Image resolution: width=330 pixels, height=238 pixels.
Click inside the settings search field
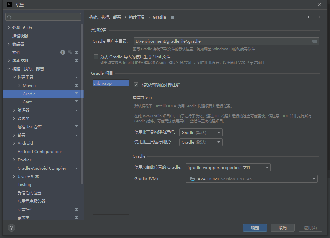[43, 17]
